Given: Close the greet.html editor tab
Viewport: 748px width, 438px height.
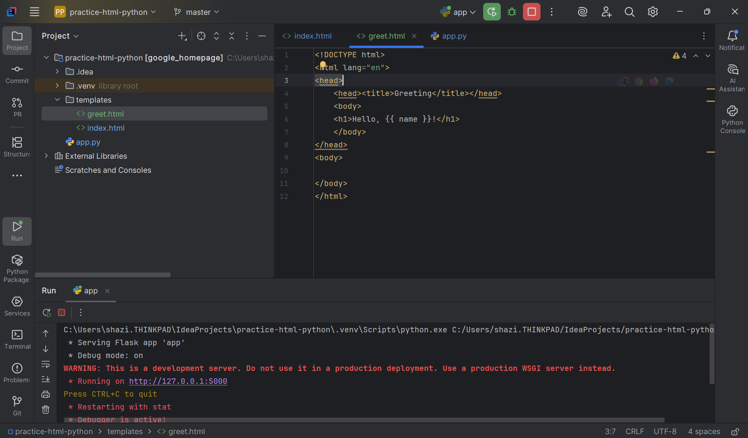Looking at the screenshot, I should (414, 36).
